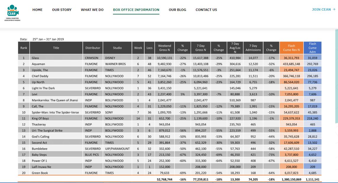Viewport: 338px width, 183px height.
Task: Click the Distributor column header
Action: tap(93, 48)
